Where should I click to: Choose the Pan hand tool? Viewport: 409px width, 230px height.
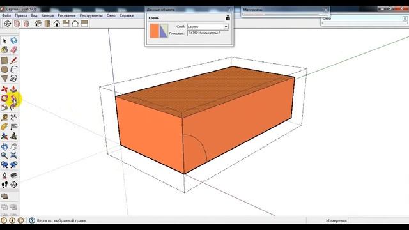tap(14, 146)
